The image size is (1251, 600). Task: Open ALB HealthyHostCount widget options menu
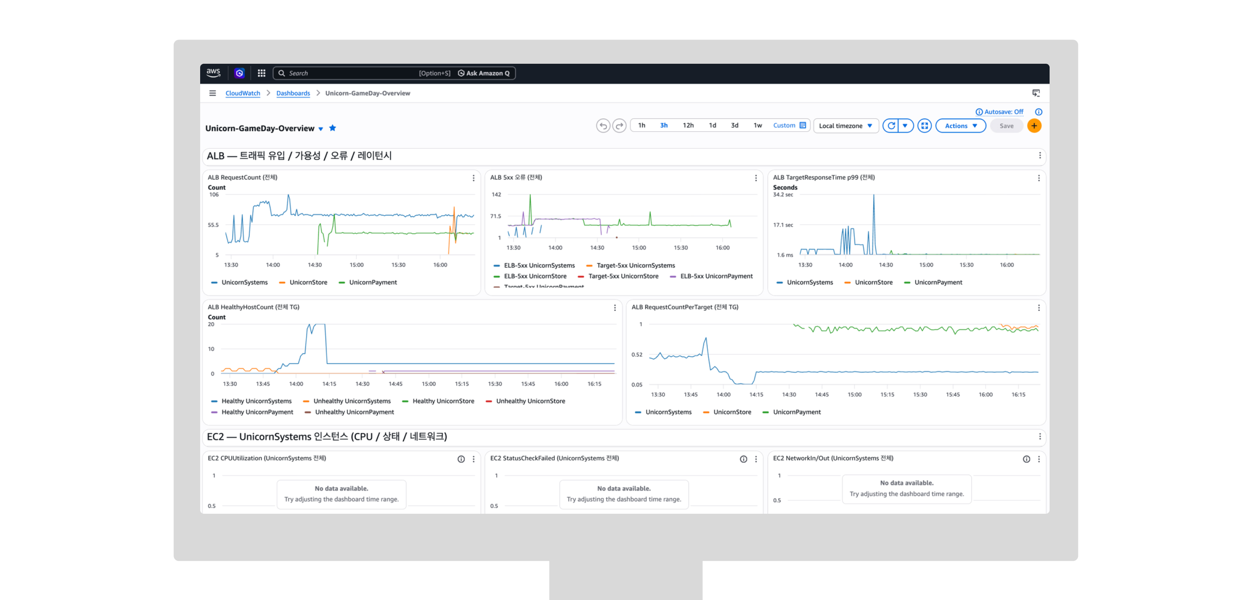[x=615, y=308]
